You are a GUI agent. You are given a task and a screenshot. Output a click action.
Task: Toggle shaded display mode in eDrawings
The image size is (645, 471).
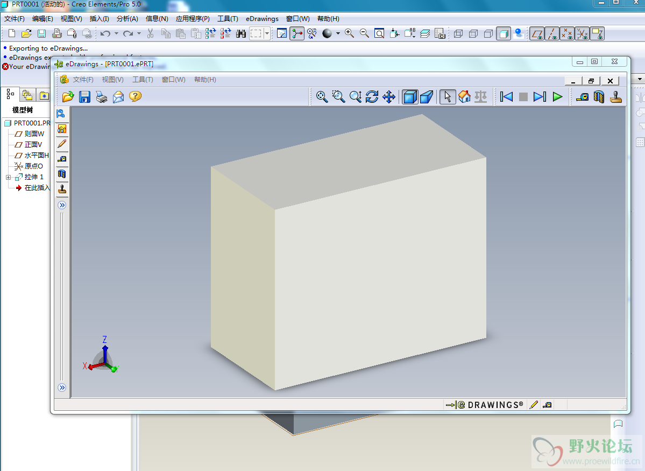[410, 97]
